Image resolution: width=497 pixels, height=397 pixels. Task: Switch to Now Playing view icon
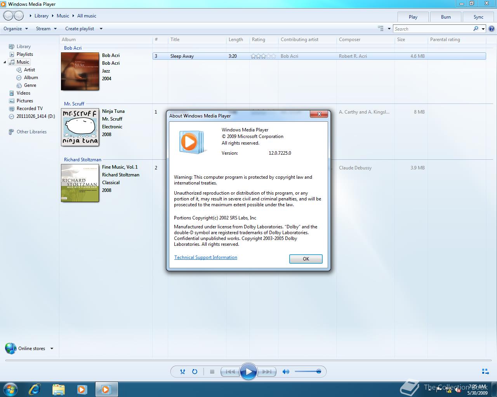coord(485,371)
